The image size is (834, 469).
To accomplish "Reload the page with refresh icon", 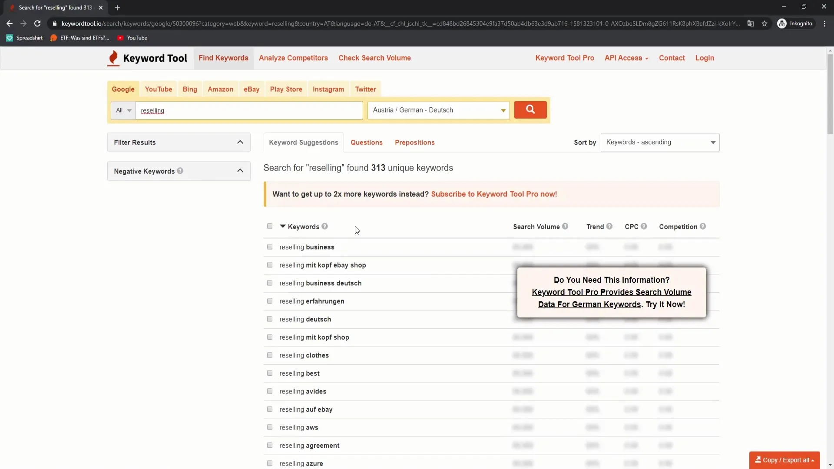I will [x=37, y=23].
